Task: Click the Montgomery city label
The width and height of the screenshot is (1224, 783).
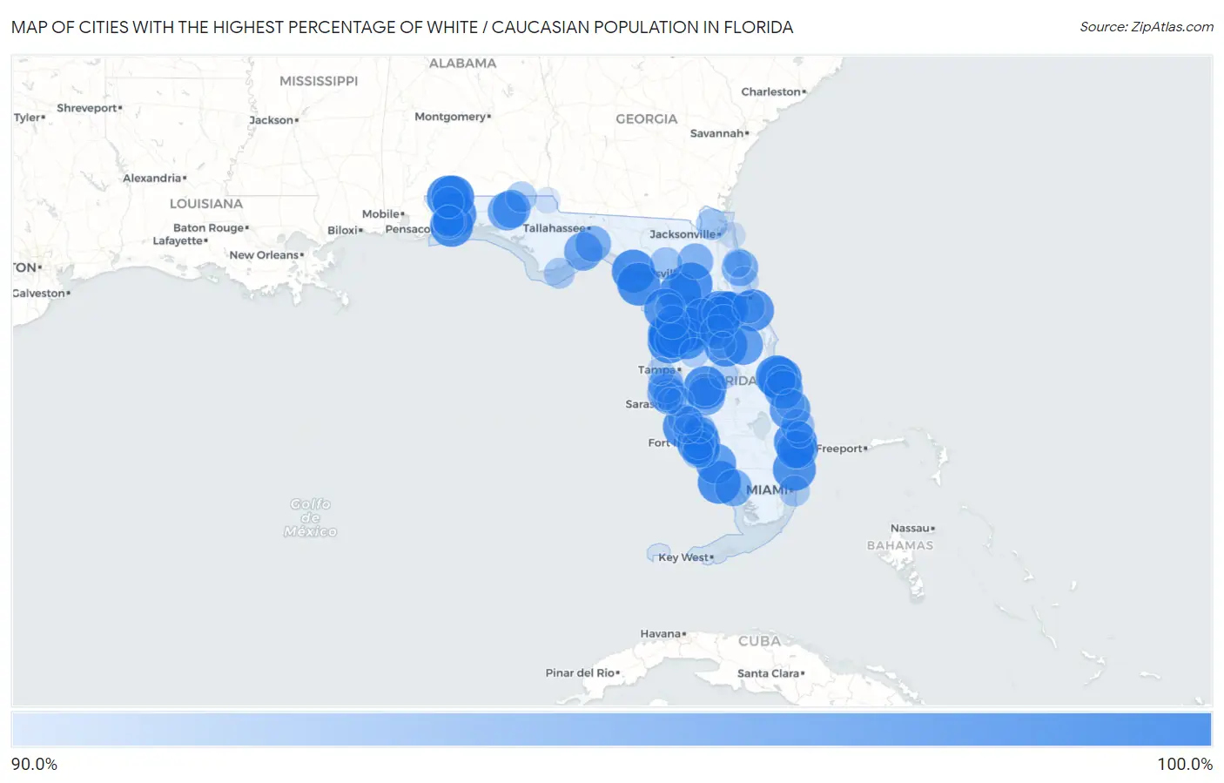Action: 451,117
